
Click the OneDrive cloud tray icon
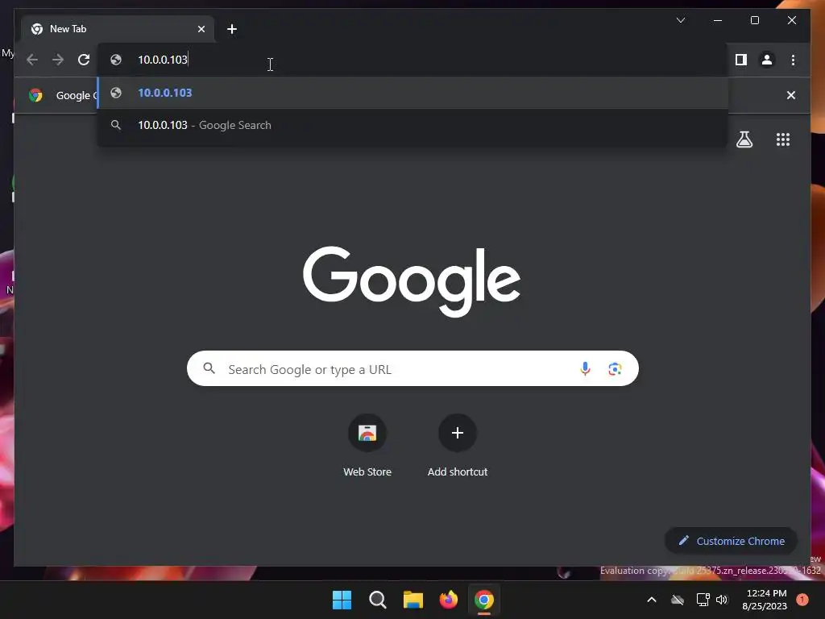(677, 600)
